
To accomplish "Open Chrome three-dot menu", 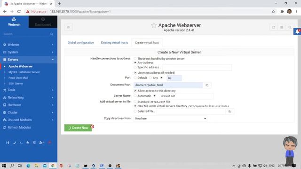I will (296, 11).
